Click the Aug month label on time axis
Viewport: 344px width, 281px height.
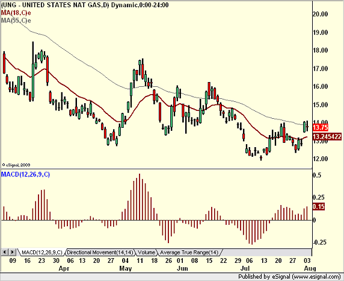[310, 269]
